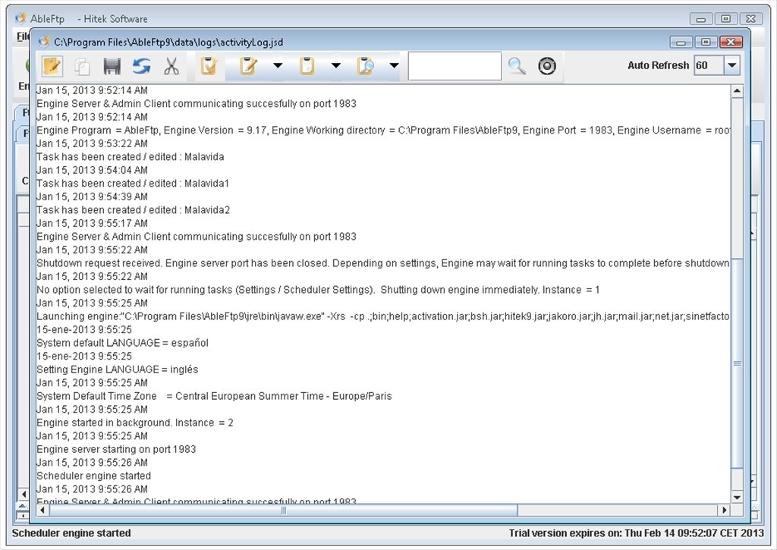This screenshot has width=777, height=550.
Task: Click the 'Launching engine' log line
Action: coord(382,316)
